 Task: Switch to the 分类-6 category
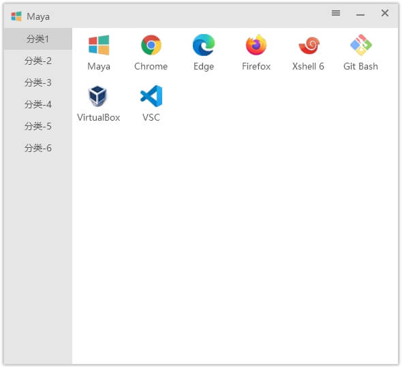click(x=37, y=148)
